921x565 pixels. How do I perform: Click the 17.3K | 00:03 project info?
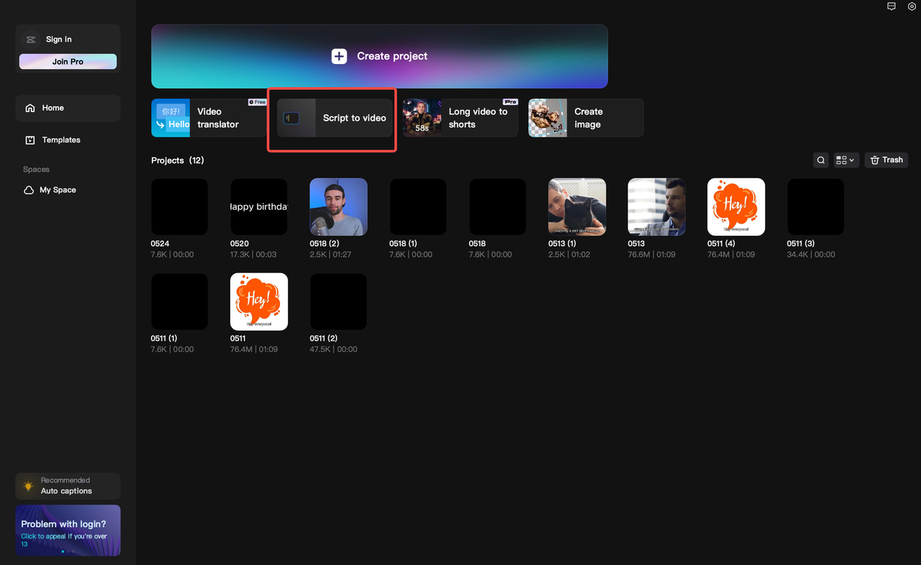click(253, 254)
